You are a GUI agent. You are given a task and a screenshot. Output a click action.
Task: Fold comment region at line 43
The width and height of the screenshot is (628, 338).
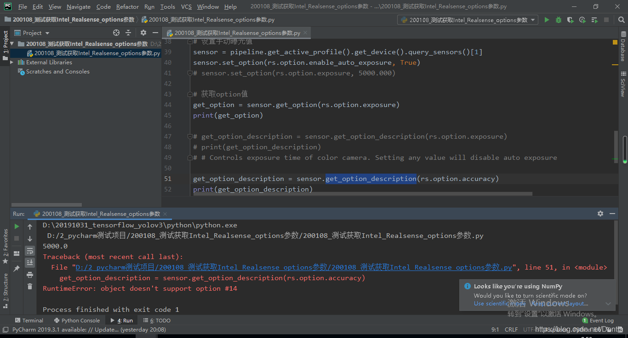189,94
